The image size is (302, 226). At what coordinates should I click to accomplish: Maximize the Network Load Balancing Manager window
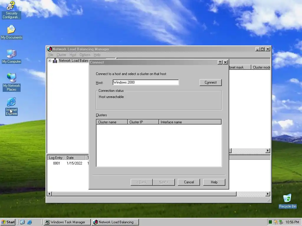262,49
